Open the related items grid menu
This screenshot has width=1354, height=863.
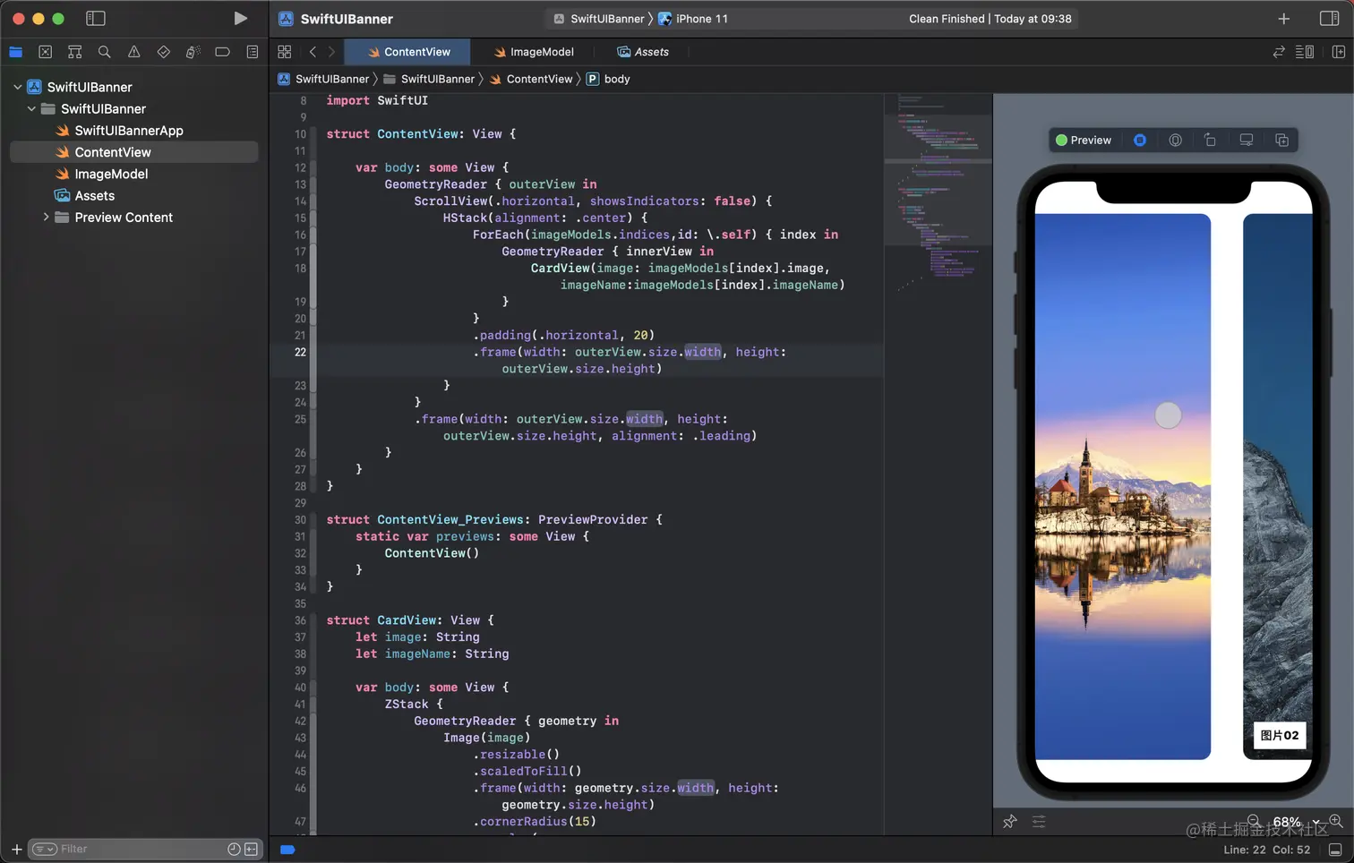tap(285, 52)
